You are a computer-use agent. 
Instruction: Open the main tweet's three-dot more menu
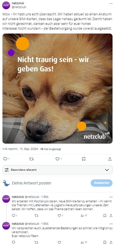(x=111, y=3)
